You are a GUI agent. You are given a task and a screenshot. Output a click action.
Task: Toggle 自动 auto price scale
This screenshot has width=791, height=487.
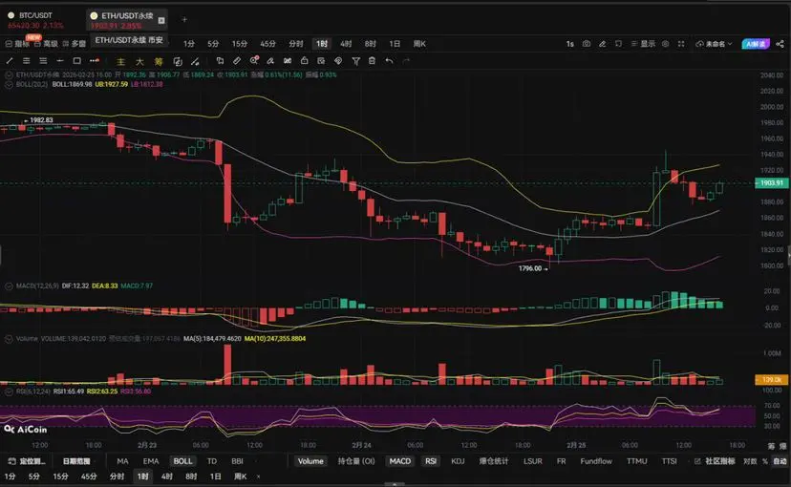(x=780, y=461)
